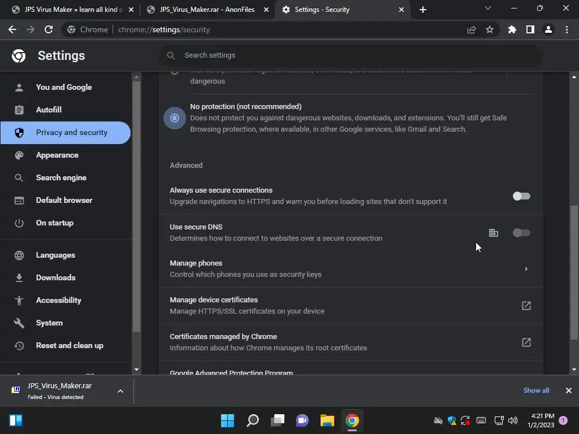Click the touch keyboard tray icon
The width and height of the screenshot is (579, 434).
(481, 420)
